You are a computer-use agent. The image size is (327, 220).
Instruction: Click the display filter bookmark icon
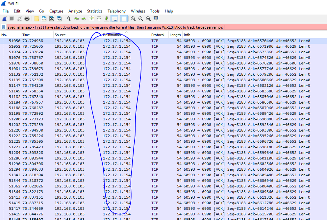[x=4, y=27]
